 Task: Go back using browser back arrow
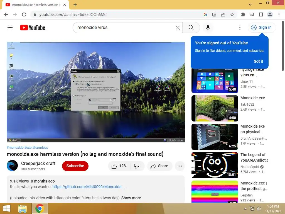pyautogui.click(x=6, y=14)
